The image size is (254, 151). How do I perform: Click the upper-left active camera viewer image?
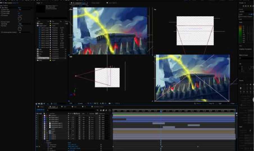(x=110, y=31)
